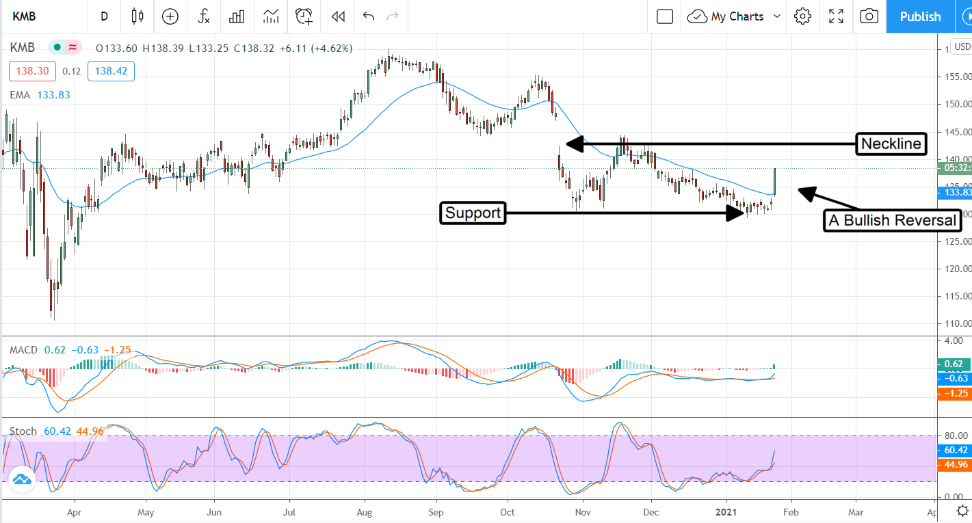Open My Charts saved layouts
The image size is (972, 523).
[726, 16]
